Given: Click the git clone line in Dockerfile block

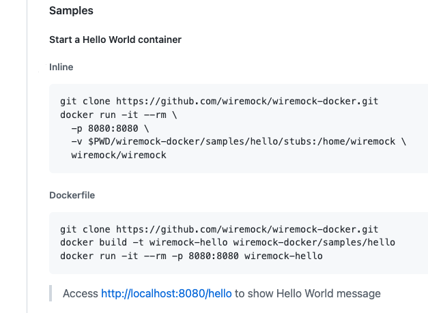Looking at the screenshot, I should [219, 229].
